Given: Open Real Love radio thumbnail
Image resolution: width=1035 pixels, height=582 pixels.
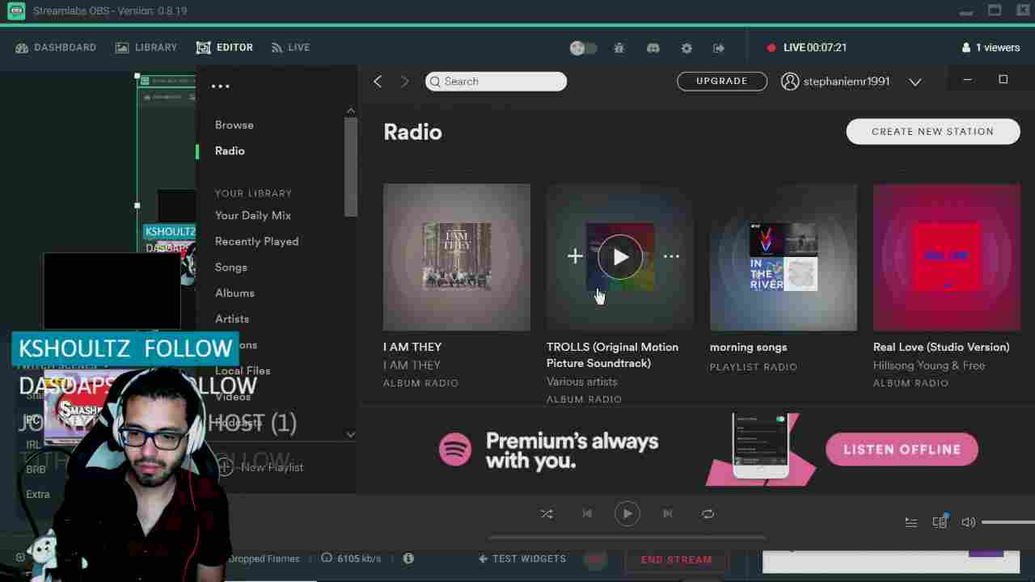Looking at the screenshot, I should click(x=947, y=257).
